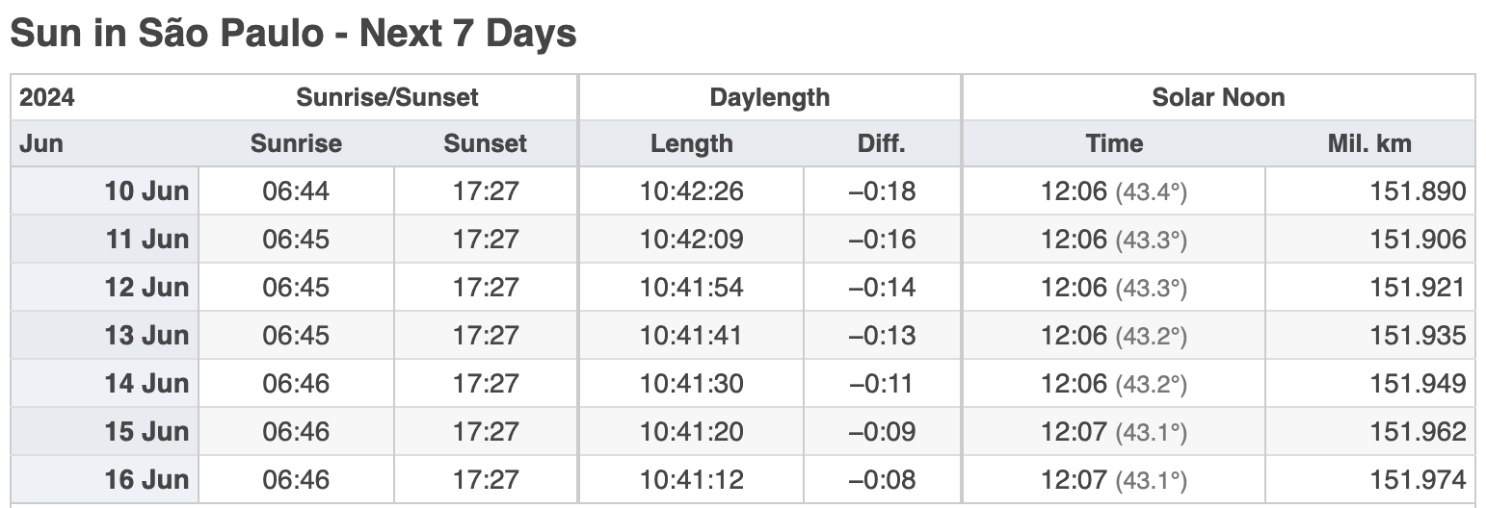Click the 16 Jun row label
1486x508 pixels.
tap(105, 479)
